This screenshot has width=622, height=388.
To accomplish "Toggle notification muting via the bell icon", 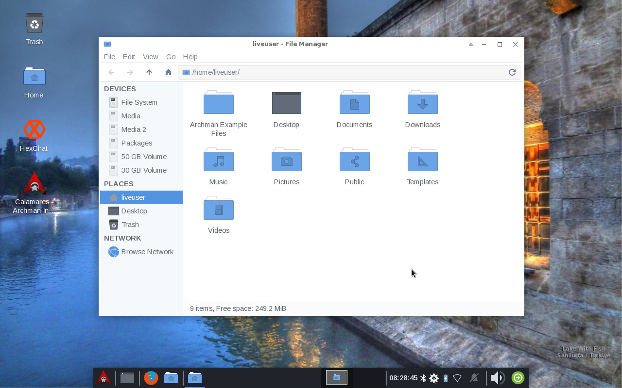I will click(475, 377).
